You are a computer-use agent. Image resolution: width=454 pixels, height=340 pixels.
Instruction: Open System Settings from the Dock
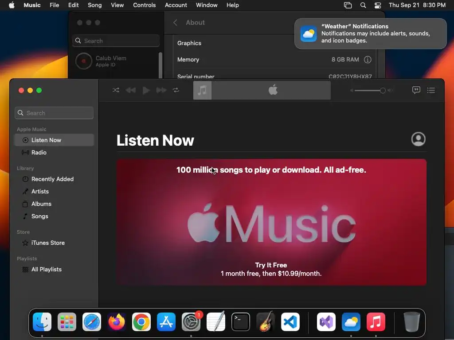(x=191, y=322)
